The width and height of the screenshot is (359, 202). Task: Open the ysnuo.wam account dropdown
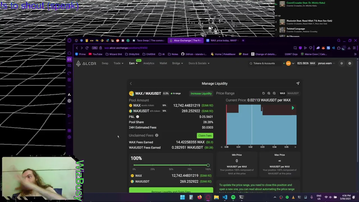click(x=326, y=63)
